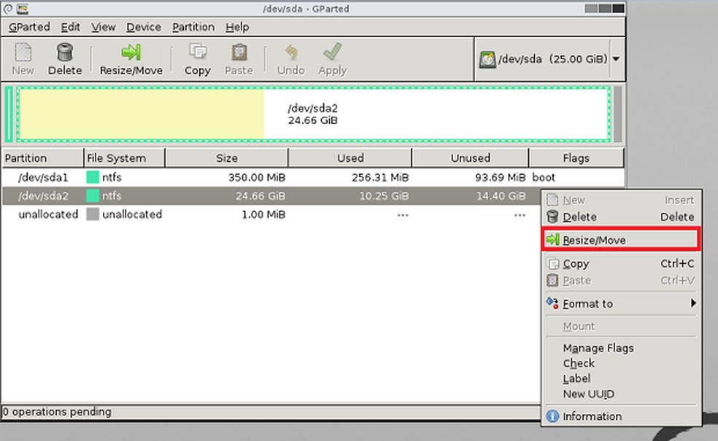Screen dimensions: 718x441
Task: Click /dev/sda2 block in the disk graphic
Action: point(314,114)
